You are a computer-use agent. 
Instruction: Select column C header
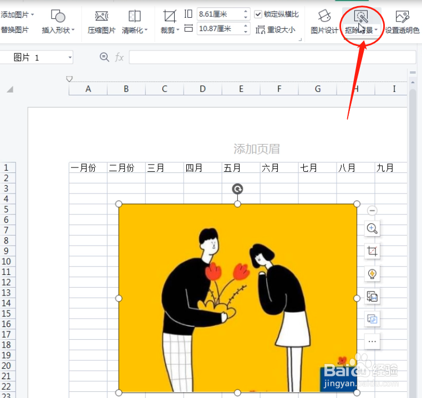point(165,89)
